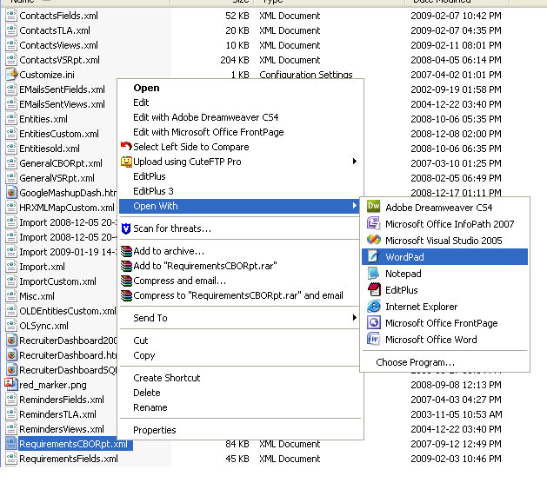This screenshot has height=496, width=547.
Task: Select file Entities.xml
Action: tap(43, 119)
